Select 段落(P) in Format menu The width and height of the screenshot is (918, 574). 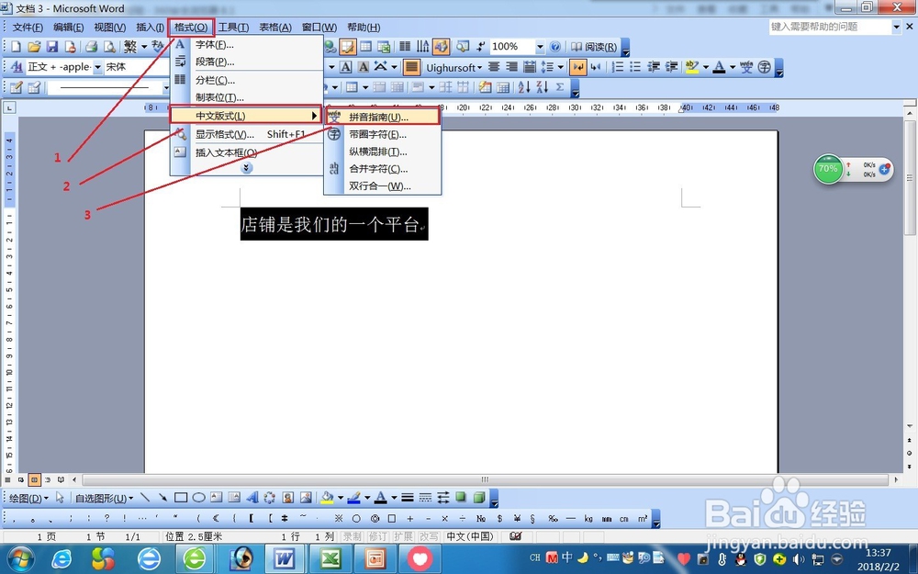click(x=246, y=62)
